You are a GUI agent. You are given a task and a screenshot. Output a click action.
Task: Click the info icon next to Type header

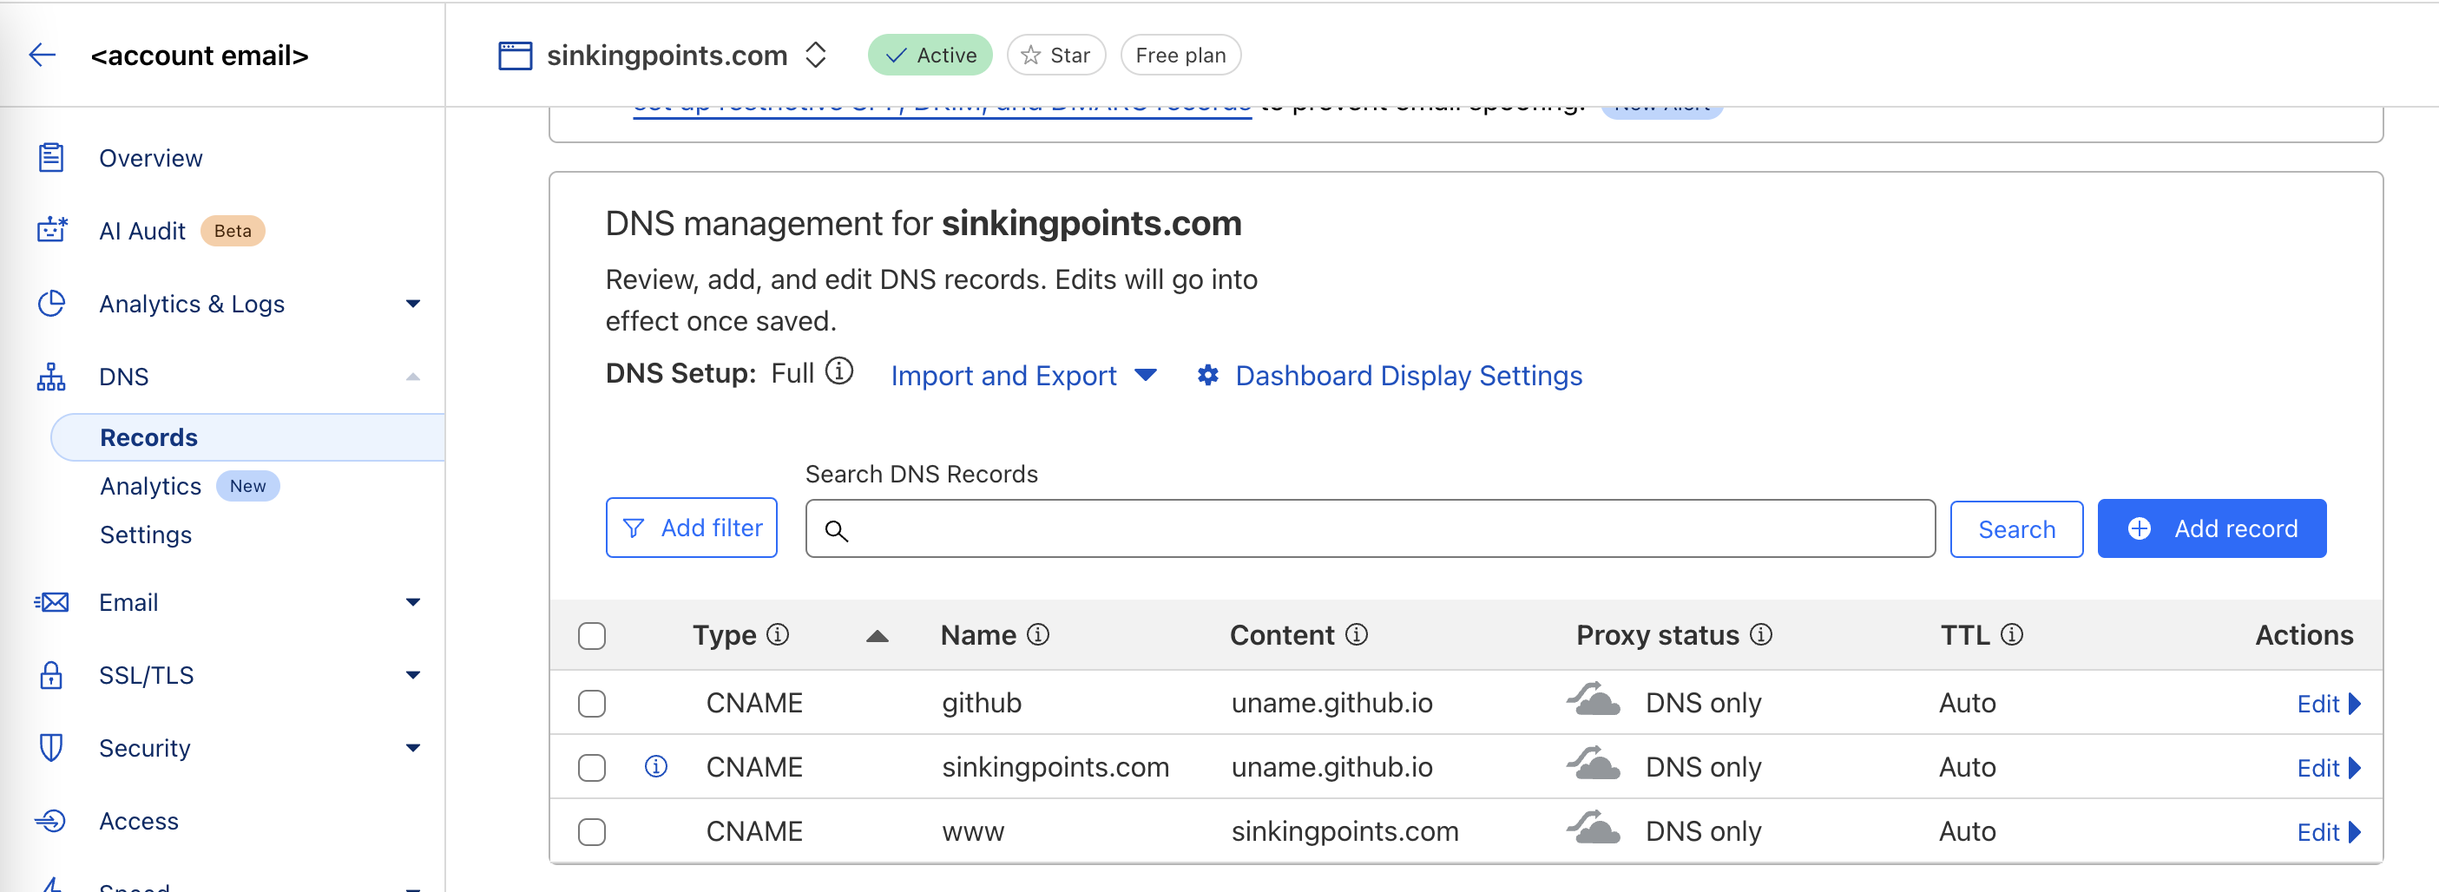[778, 634]
